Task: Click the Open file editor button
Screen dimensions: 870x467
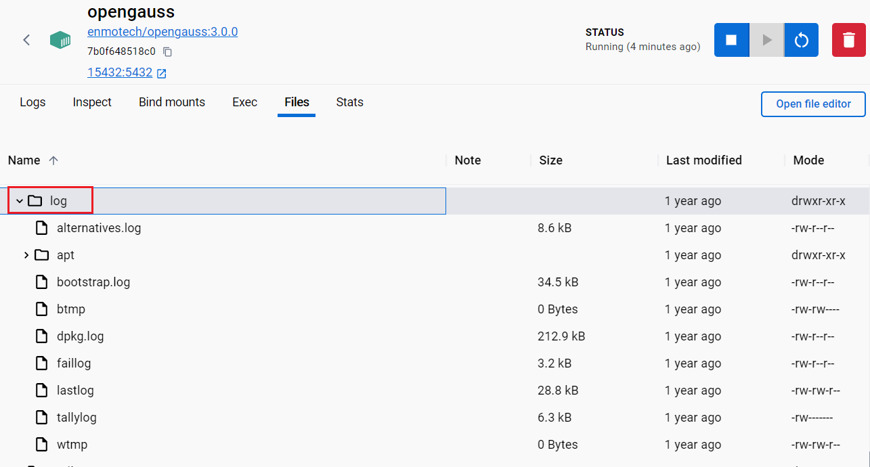Action: 813,104
